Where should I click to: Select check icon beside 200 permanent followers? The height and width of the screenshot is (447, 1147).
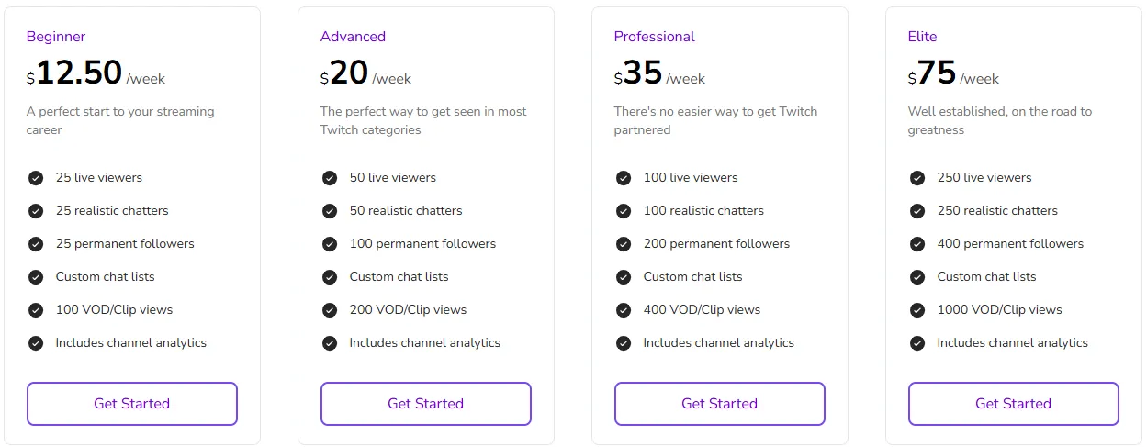coord(624,244)
